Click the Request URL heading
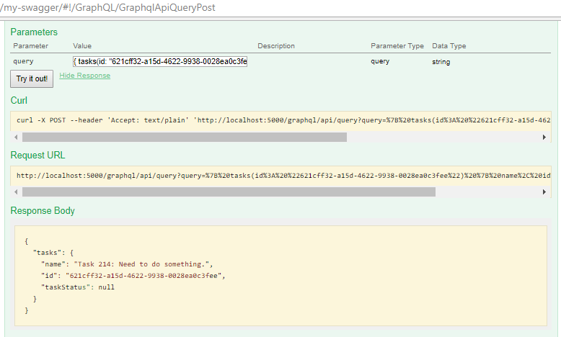The width and height of the screenshot is (561, 337). (38, 156)
